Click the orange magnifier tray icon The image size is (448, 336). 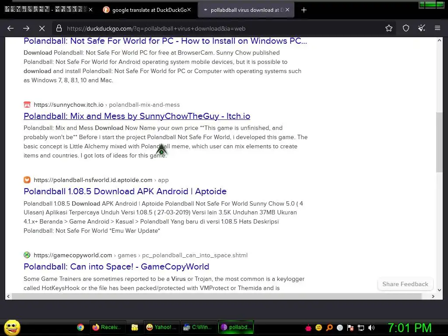[x=329, y=328]
